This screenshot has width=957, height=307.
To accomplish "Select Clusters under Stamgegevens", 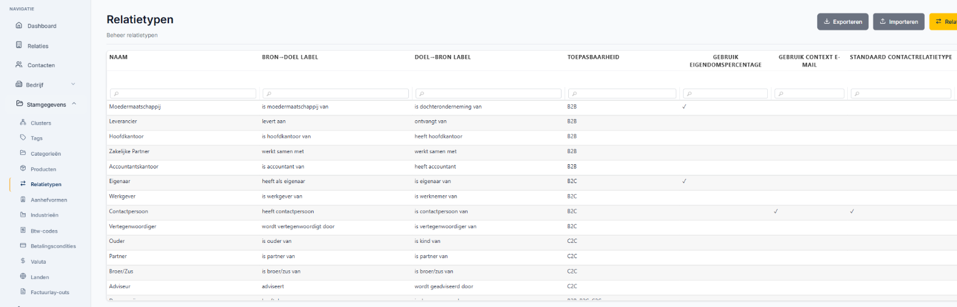I will click(x=41, y=123).
